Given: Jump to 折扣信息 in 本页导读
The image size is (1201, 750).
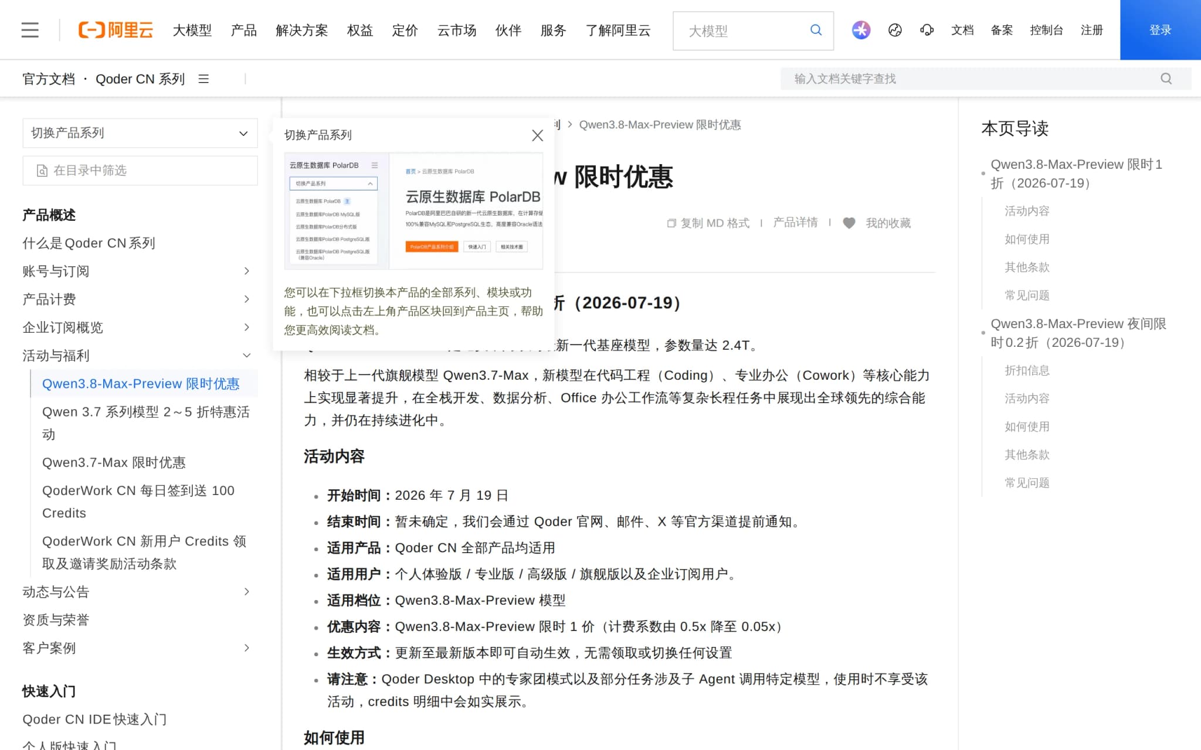Looking at the screenshot, I should [1027, 370].
